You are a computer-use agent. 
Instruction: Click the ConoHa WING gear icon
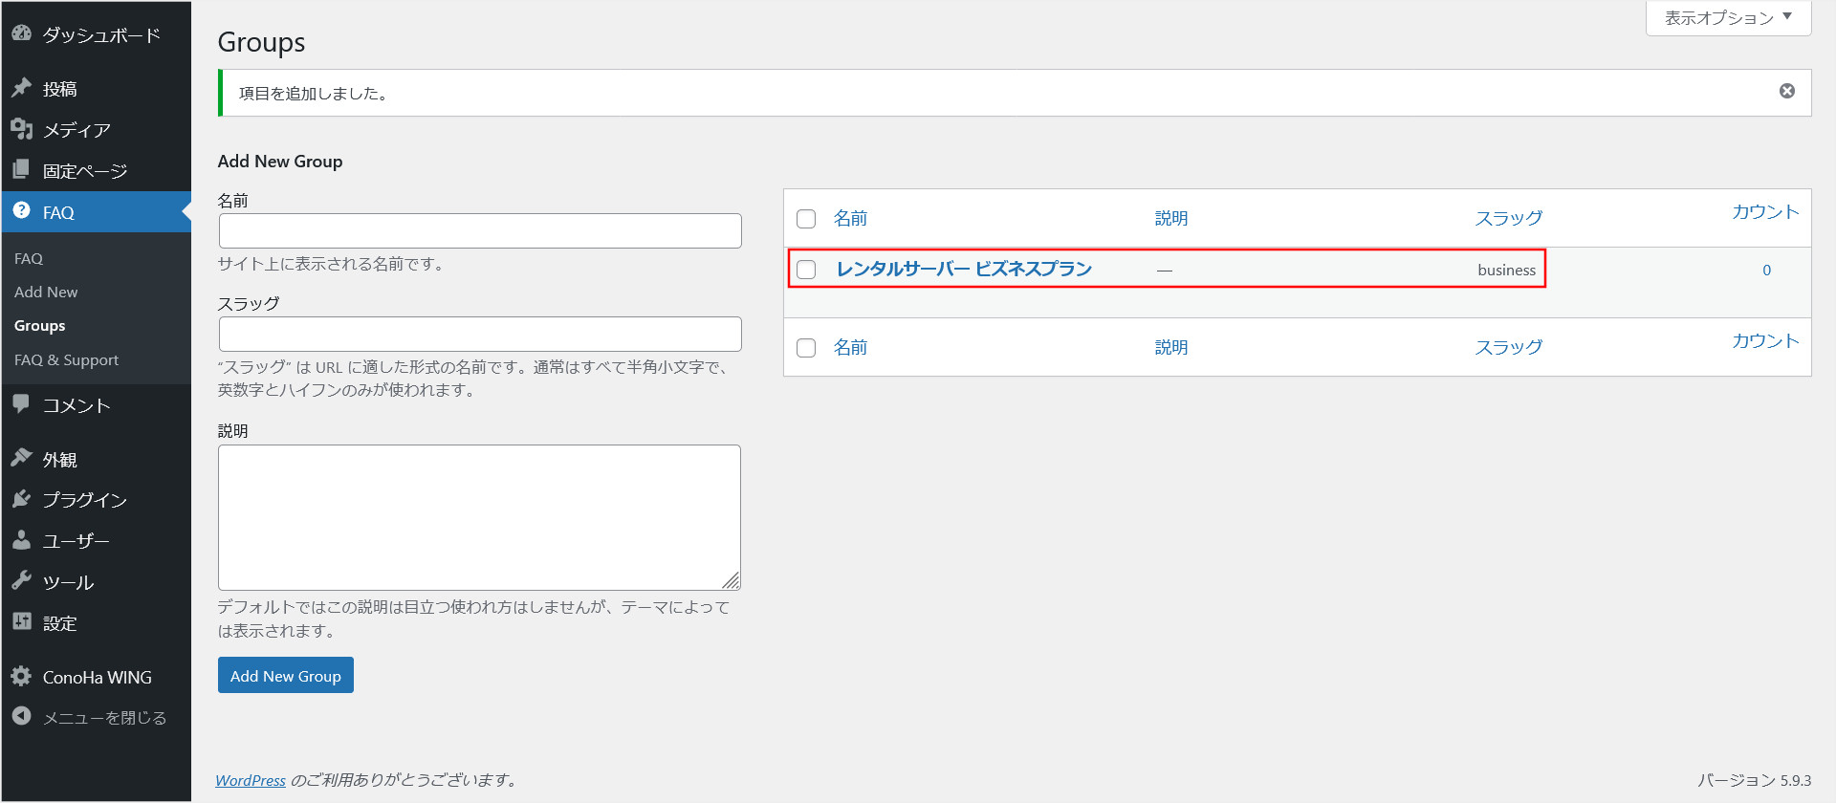21,676
